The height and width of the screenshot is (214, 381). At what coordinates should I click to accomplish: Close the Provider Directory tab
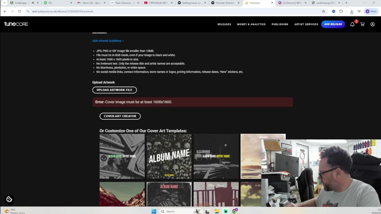pos(238,3)
